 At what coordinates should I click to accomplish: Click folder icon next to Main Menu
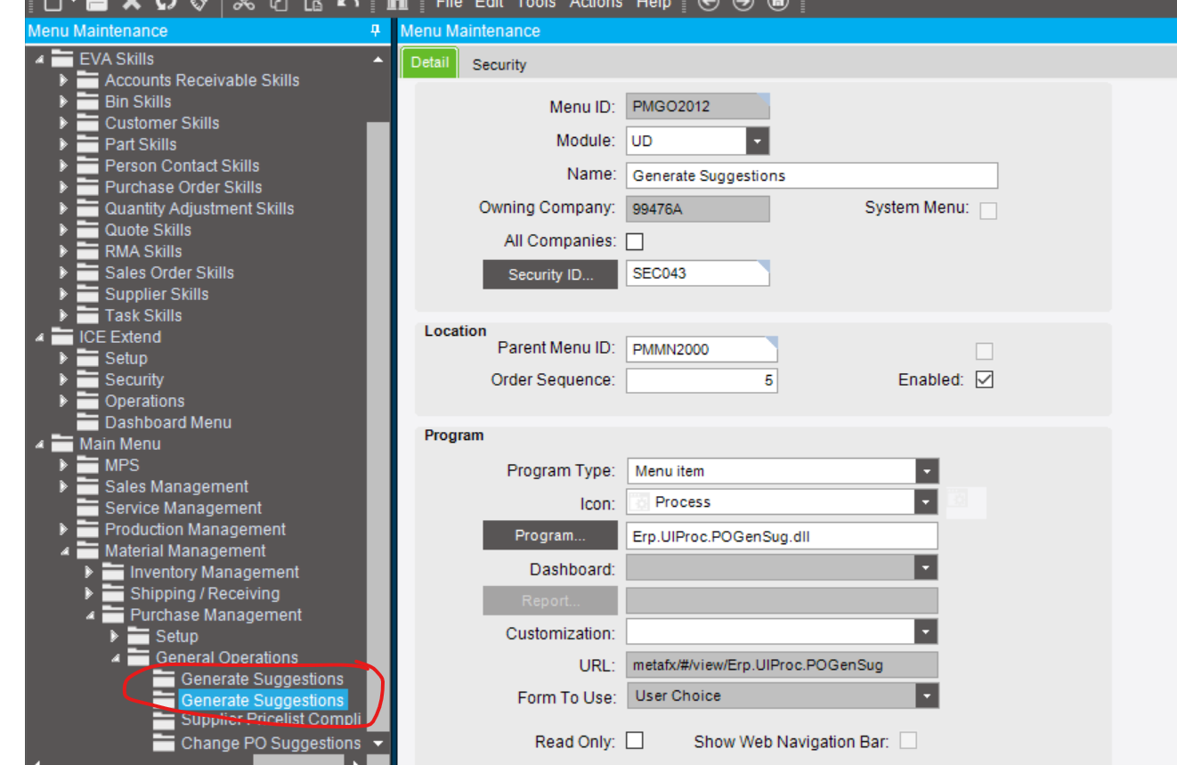pyautogui.click(x=61, y=444)
